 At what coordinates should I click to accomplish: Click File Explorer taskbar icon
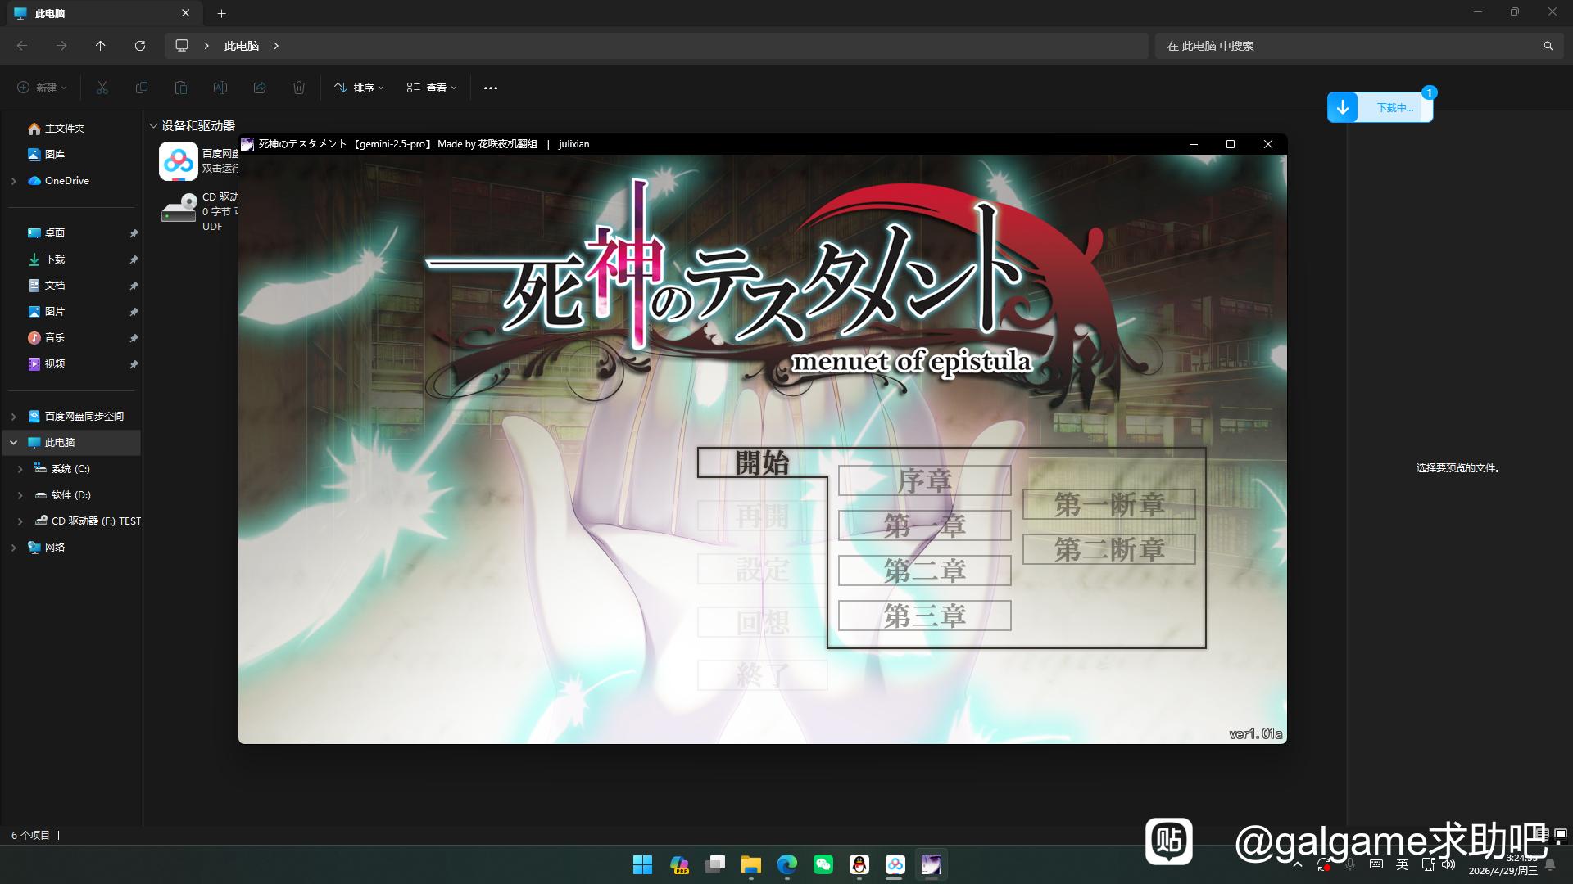coord(751,864)
